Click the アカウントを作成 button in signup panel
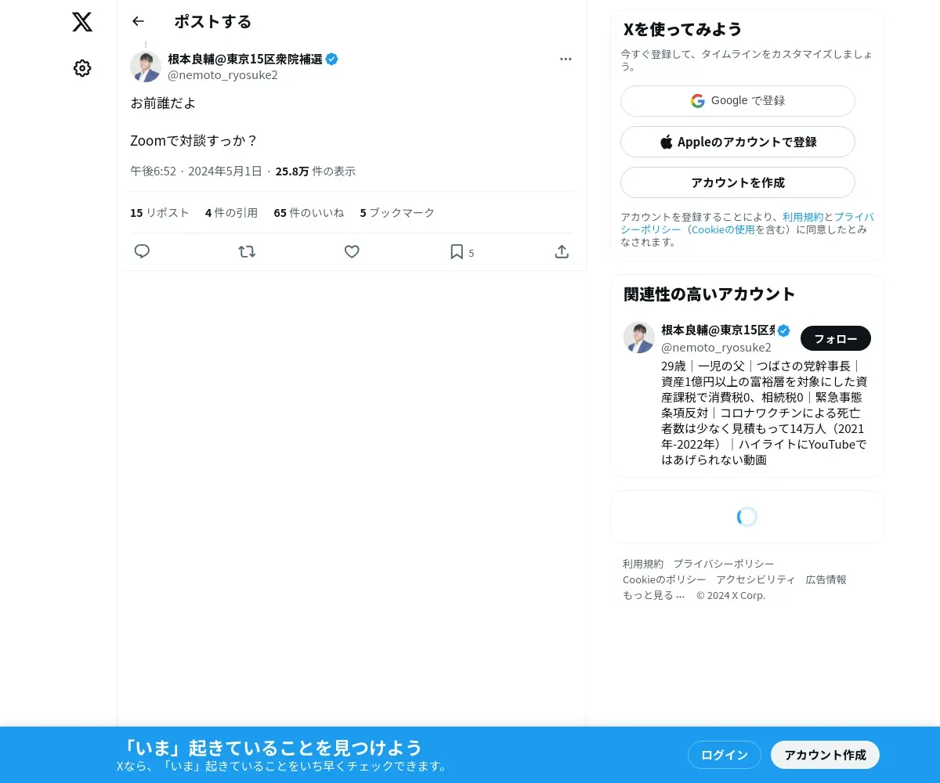Viewport: 940px width, 783px height. (x=738, y=182)
